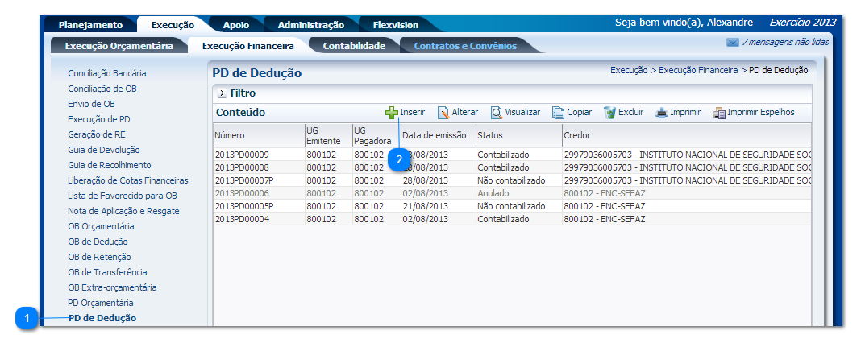The height and width of the screenshot is (347, 861).
Task: Select the Administração tab
Action: click(x=305, y=25)
